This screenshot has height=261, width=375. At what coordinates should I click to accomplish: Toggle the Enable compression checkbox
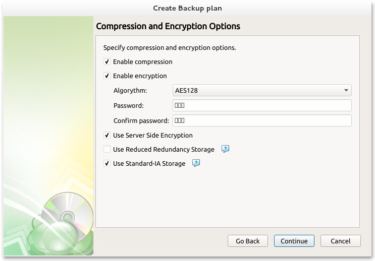click(x=107, y=62)
